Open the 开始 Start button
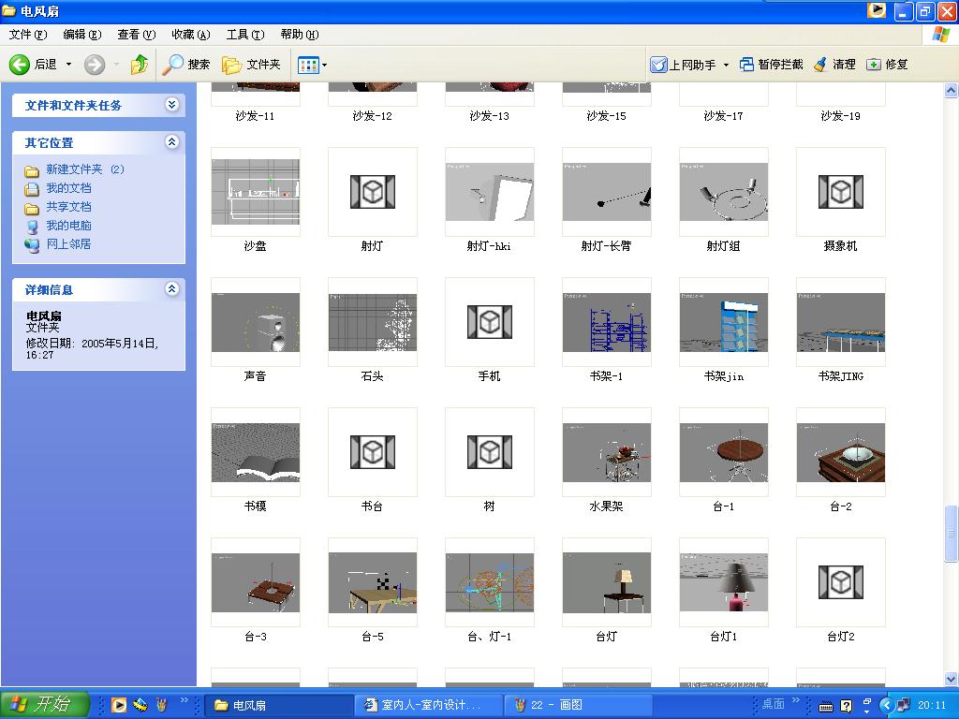This screenshot has height=719, width=959. tap(45, 704)
